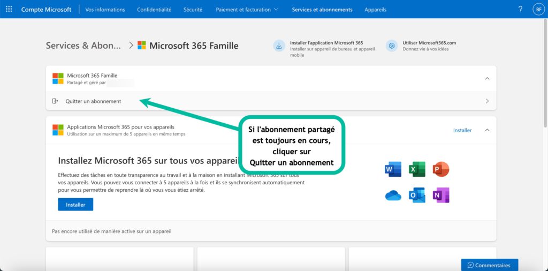
Task: Click the help question mark icon
Action: pyautogui.click(x=520, y=9)
